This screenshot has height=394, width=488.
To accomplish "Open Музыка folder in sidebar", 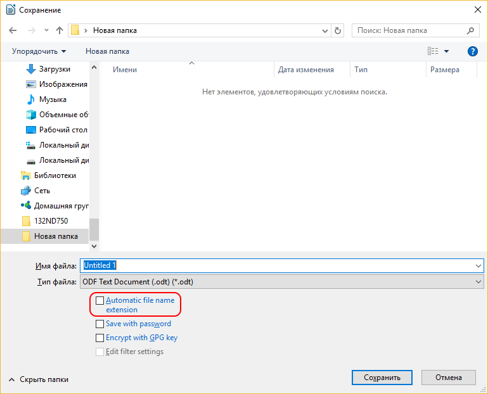I will [53, 99].
